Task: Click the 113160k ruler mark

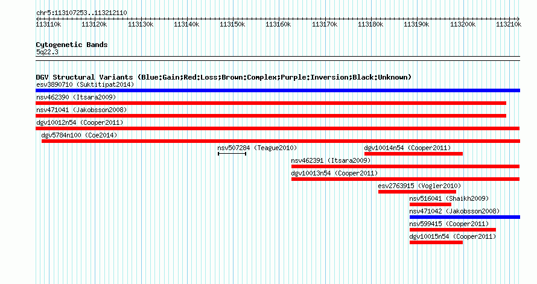Action: click(x=278, y=24)
